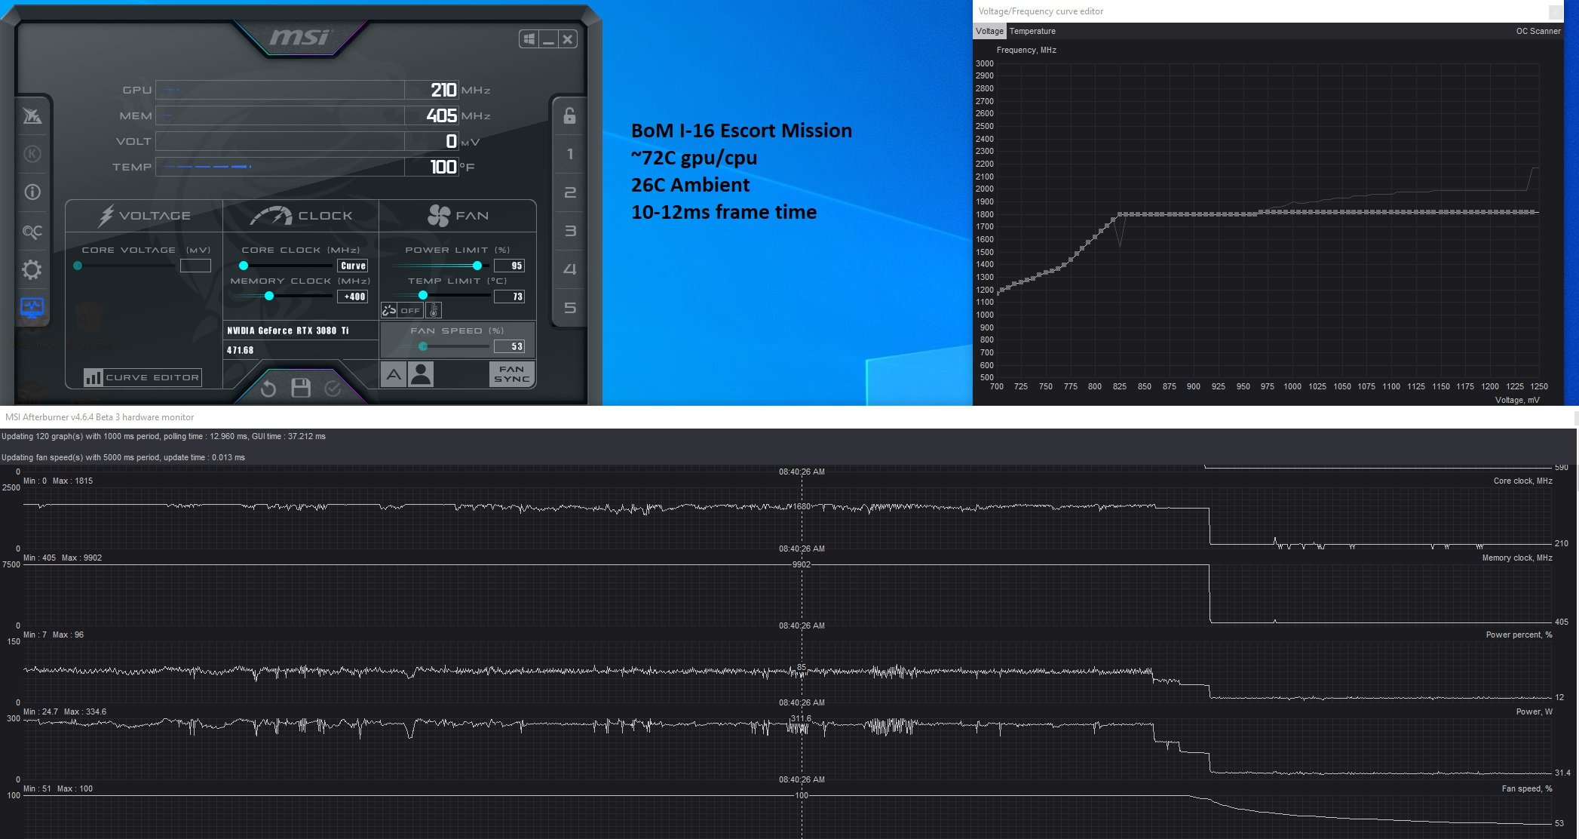
Task: Click the Memory Clock +400 value field
Action: pos(353,297)
